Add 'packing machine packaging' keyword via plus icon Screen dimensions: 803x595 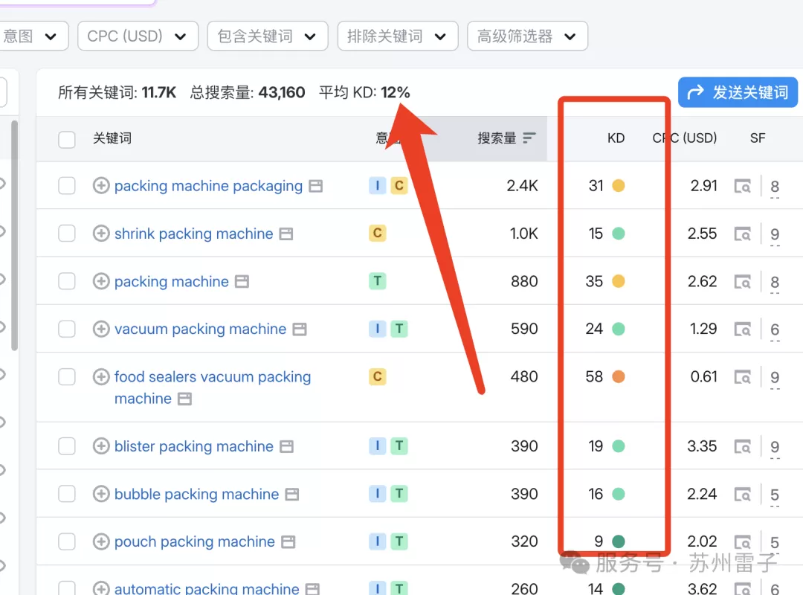click(101, 185)
